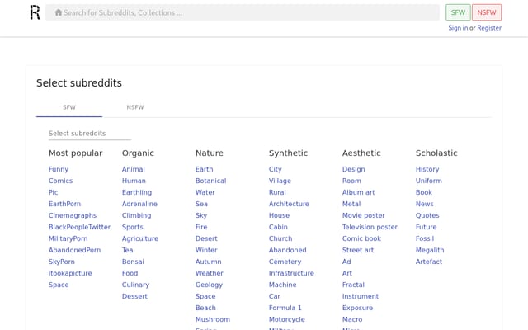Select Human under Organic
This screenshot has width=528, height=330.
(134, 181)
